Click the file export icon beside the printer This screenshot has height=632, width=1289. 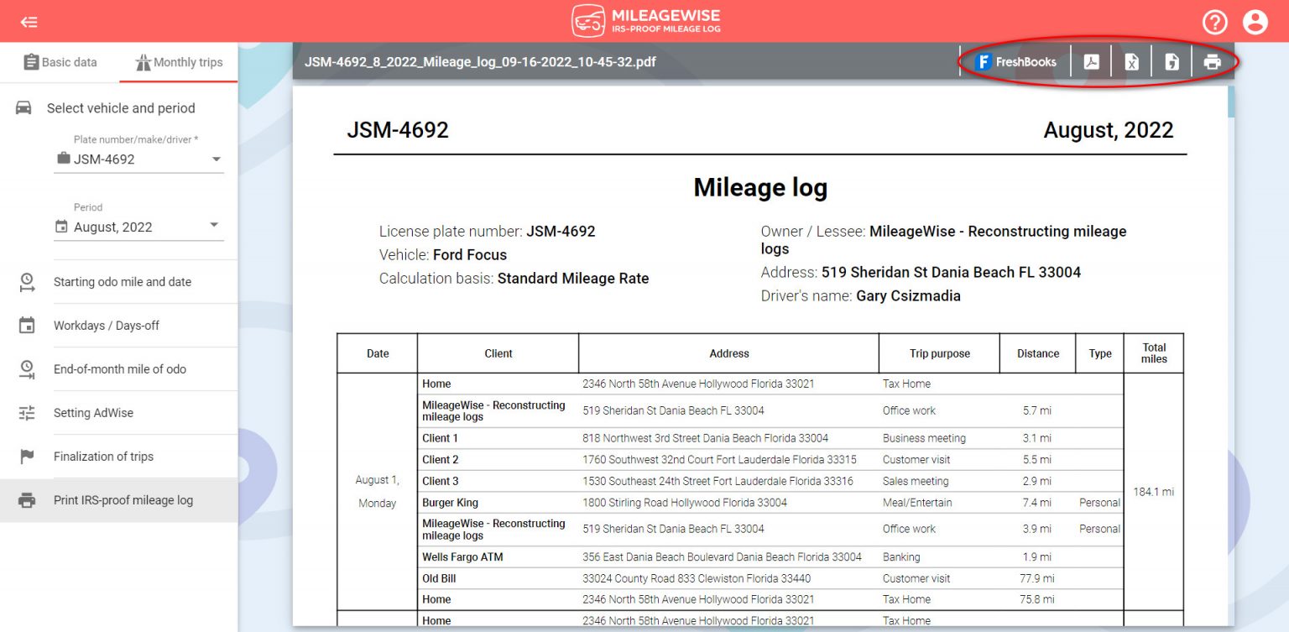point(1172,60)
